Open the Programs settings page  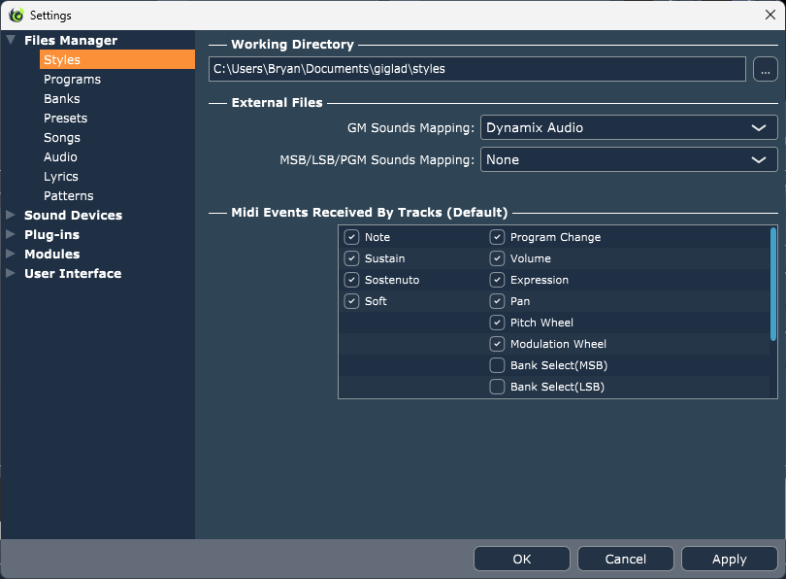pyautogui.click(x=72, y=80)
